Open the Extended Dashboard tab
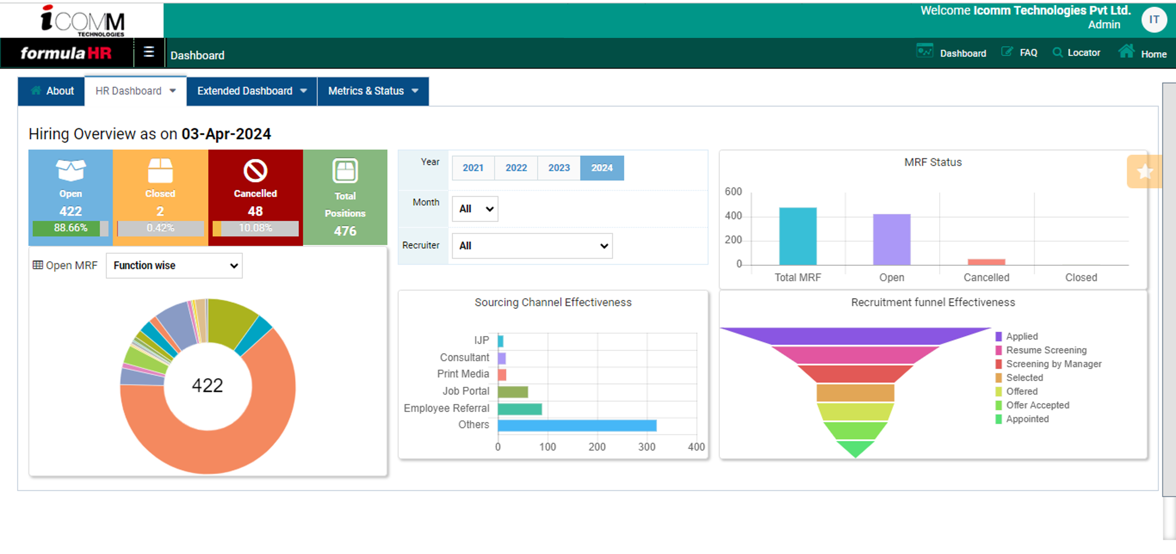Viewport: 1176px width, 554px height. [252, 91]
